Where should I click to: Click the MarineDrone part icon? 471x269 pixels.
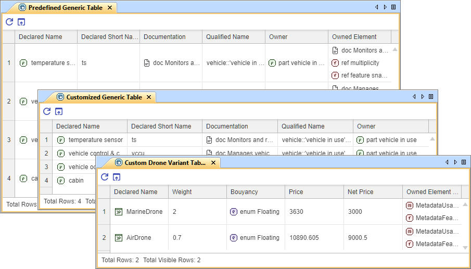click(x=119, y=212)
